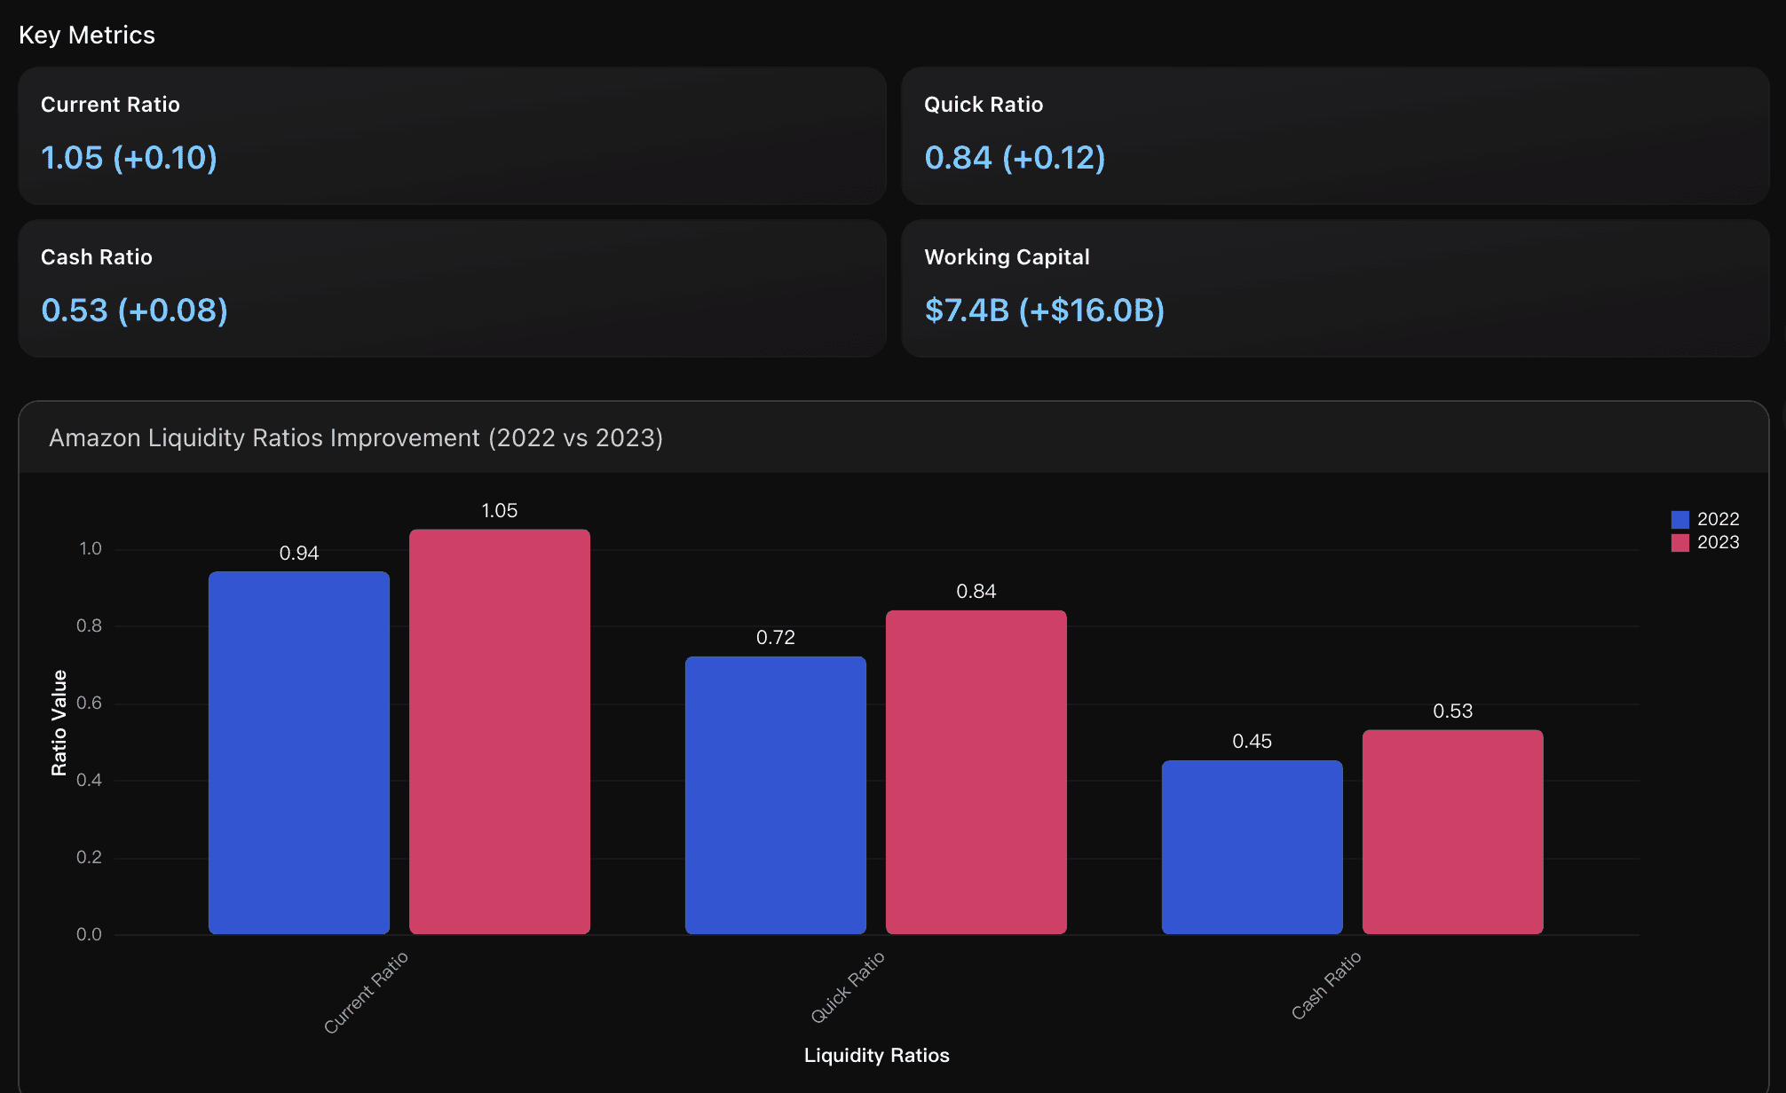This screenshot has height=1093, width=1786.
Task: Click the Cash Ratio x-axis label
Action: (1326, 986)
